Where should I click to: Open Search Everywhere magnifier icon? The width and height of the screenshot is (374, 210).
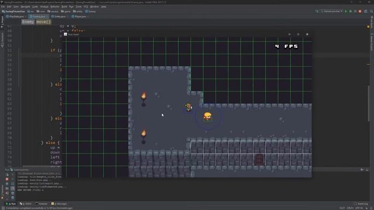pos(372,11)
